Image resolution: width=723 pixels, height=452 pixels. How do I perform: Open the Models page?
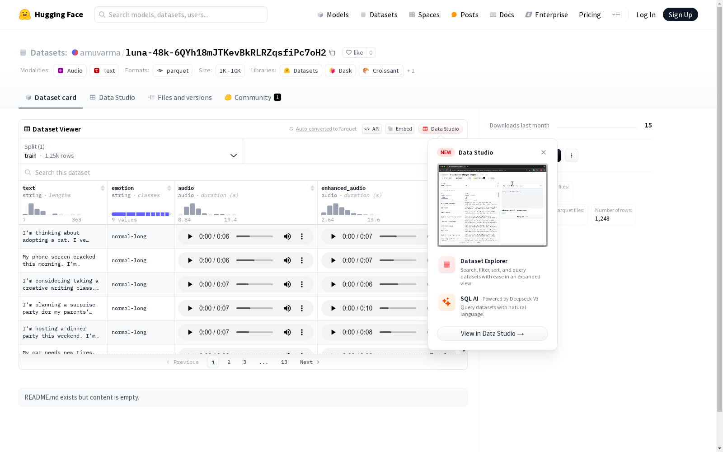(x=333, y=14)
